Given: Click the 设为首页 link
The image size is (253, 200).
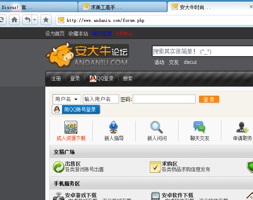Looking at the screenshot, I should (55, 34).
